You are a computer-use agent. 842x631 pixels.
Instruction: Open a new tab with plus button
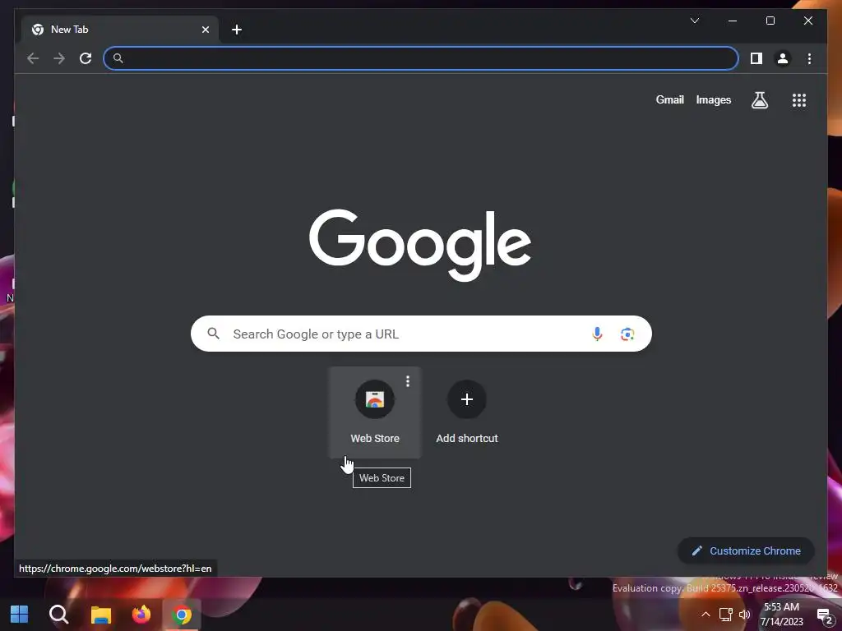point(236,30)
